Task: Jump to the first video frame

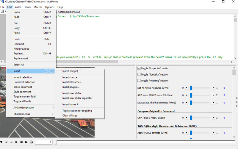Action: 6,142
